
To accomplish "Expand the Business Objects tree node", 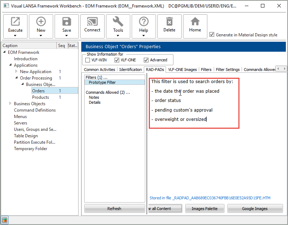I will coord(10,104).
